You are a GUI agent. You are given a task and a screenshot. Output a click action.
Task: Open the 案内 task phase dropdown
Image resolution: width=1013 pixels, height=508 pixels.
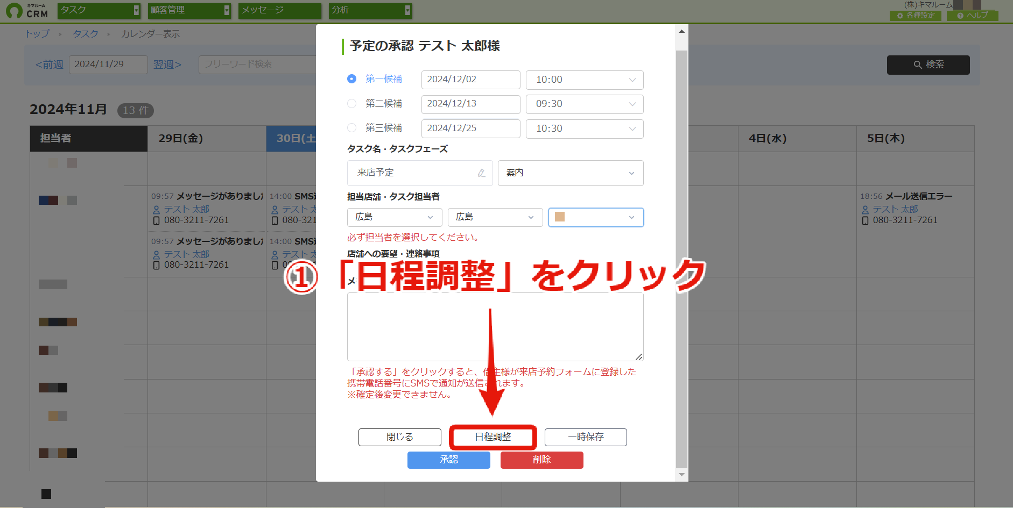coord(571,173)
